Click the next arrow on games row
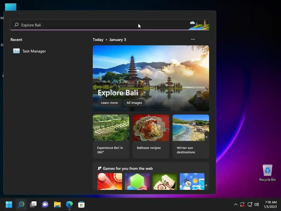 pos(206,185)
